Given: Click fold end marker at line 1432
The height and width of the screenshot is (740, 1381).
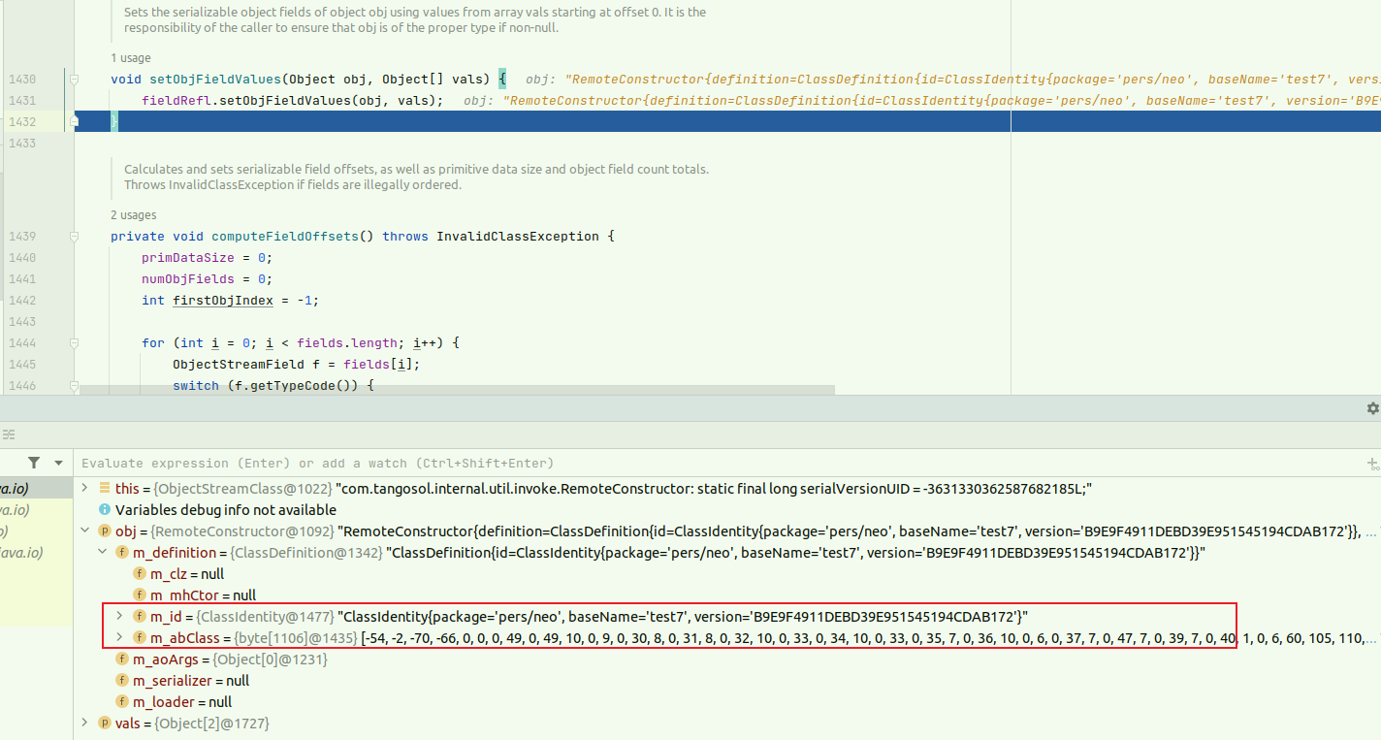Looking at the screenshot, I should tap(72, 121).
